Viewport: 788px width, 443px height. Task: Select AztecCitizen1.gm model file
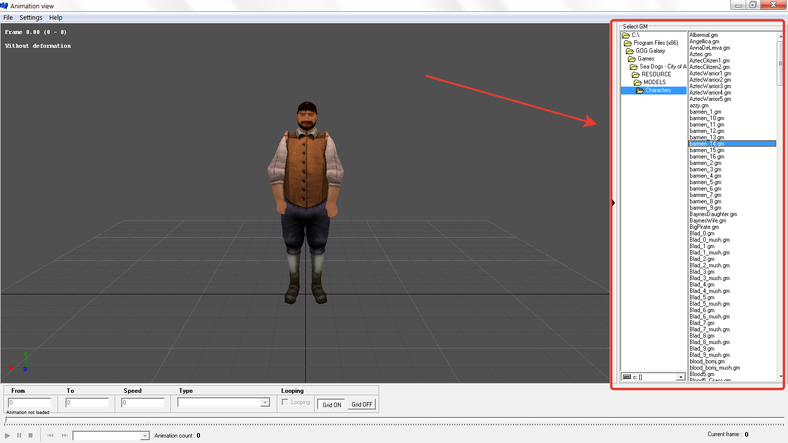coord(710,61)
